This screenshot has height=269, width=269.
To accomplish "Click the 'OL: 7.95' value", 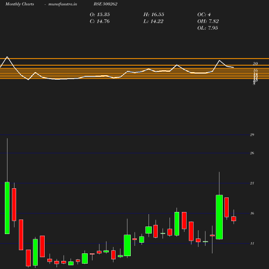I will click(208, 28).
